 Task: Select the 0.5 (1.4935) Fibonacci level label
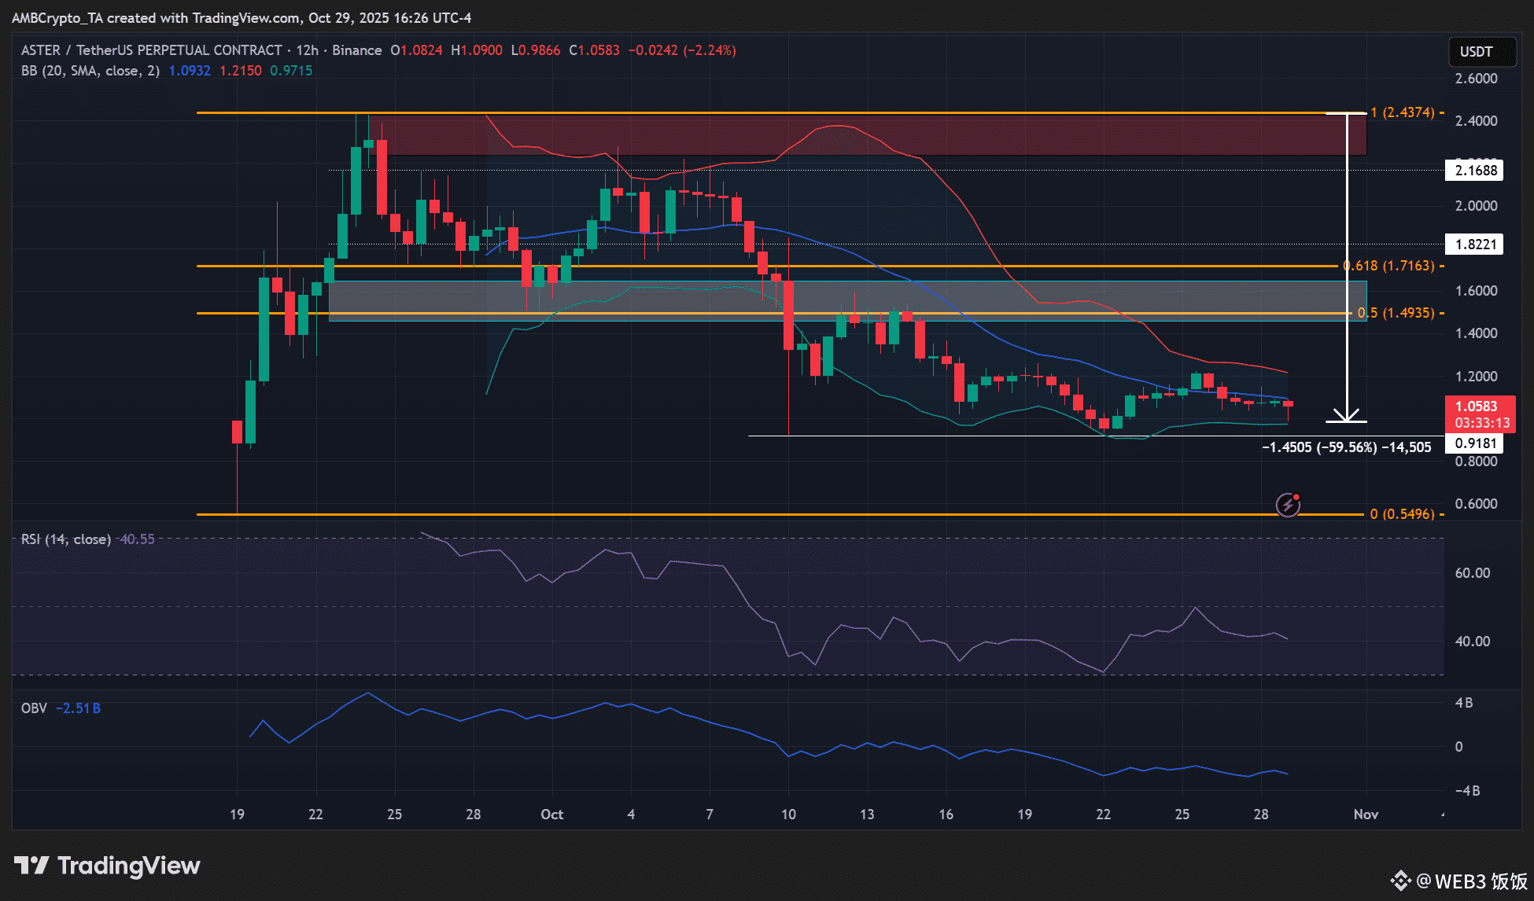1396,313
